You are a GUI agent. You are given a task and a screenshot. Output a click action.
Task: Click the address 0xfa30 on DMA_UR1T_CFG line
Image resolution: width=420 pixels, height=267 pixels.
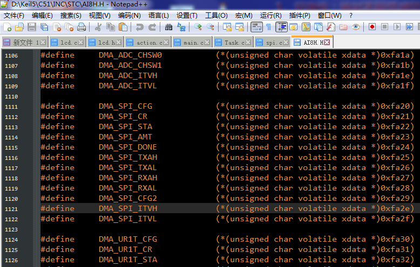tap(395, 239)
